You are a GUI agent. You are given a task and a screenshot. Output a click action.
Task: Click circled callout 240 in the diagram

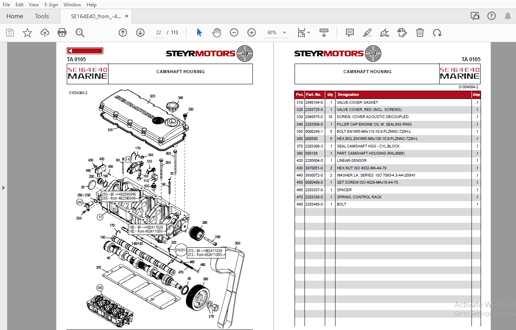(80, 202)
